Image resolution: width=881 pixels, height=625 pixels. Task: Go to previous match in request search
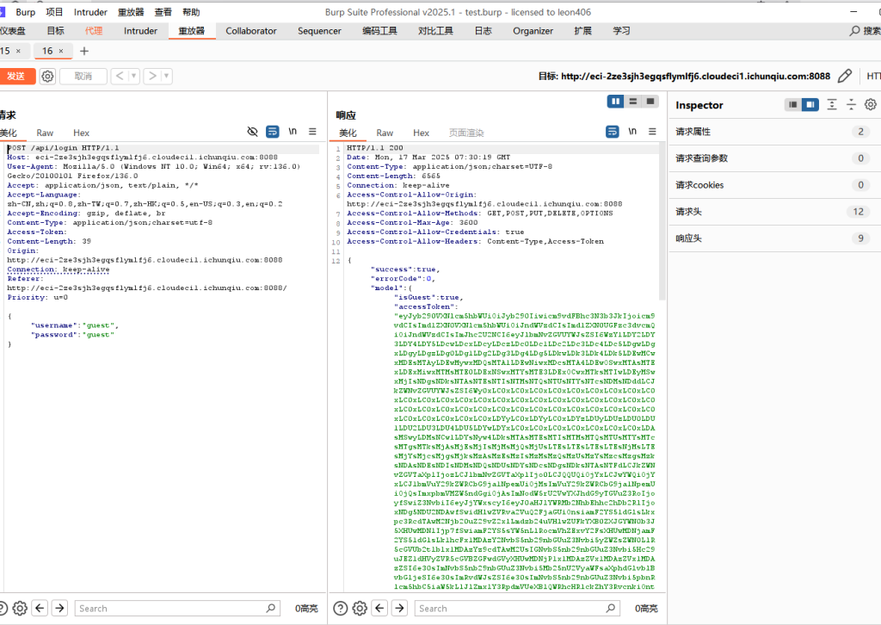click(40, 608)
